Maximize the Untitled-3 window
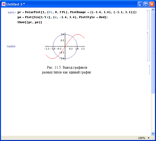Viewport: 156px width, 141px height. click(146, 4)
